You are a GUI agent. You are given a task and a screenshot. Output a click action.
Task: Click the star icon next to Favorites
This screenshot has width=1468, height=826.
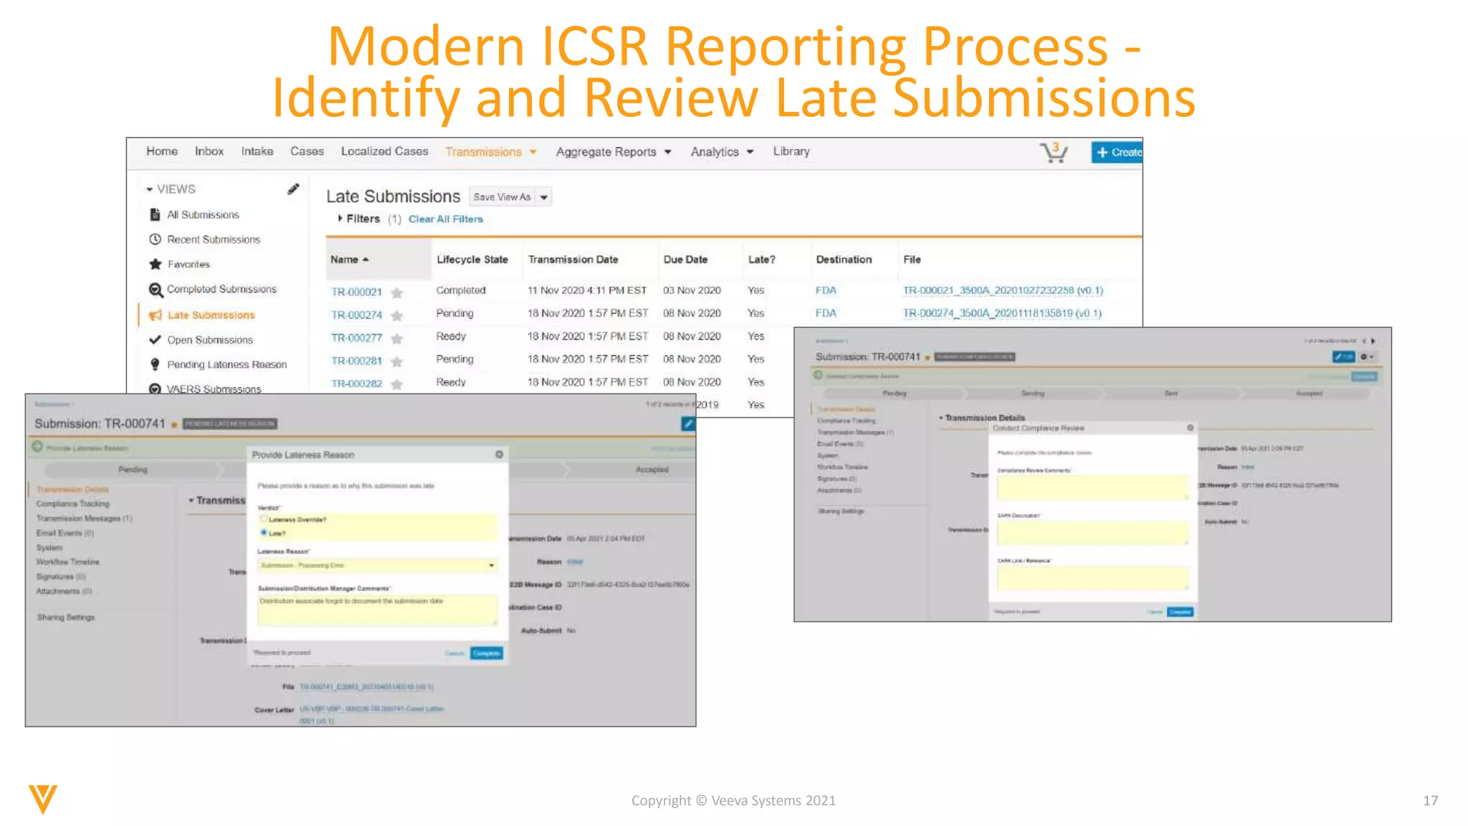tap(155, 264)
